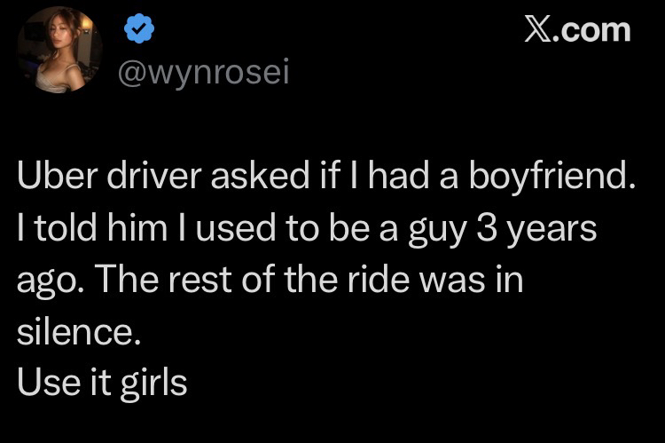The width and height of the screenshot is (665, 443).
Task: Click the ".com" text beside the X logo
Action: click(x=595, y=30)
